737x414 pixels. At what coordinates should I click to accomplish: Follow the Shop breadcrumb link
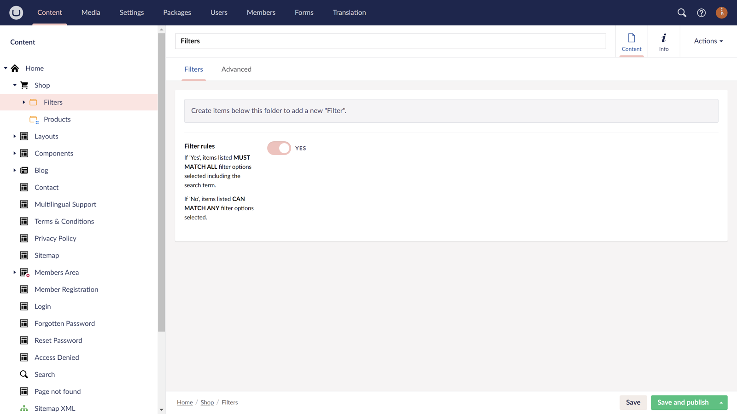pos(207,402)
